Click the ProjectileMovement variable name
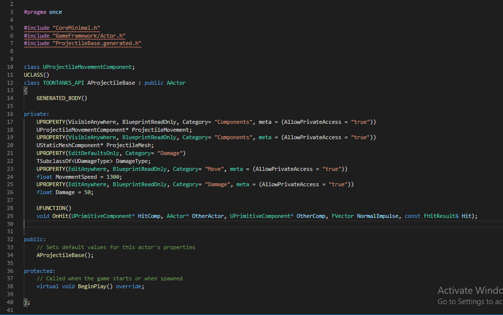 point(161,130)
